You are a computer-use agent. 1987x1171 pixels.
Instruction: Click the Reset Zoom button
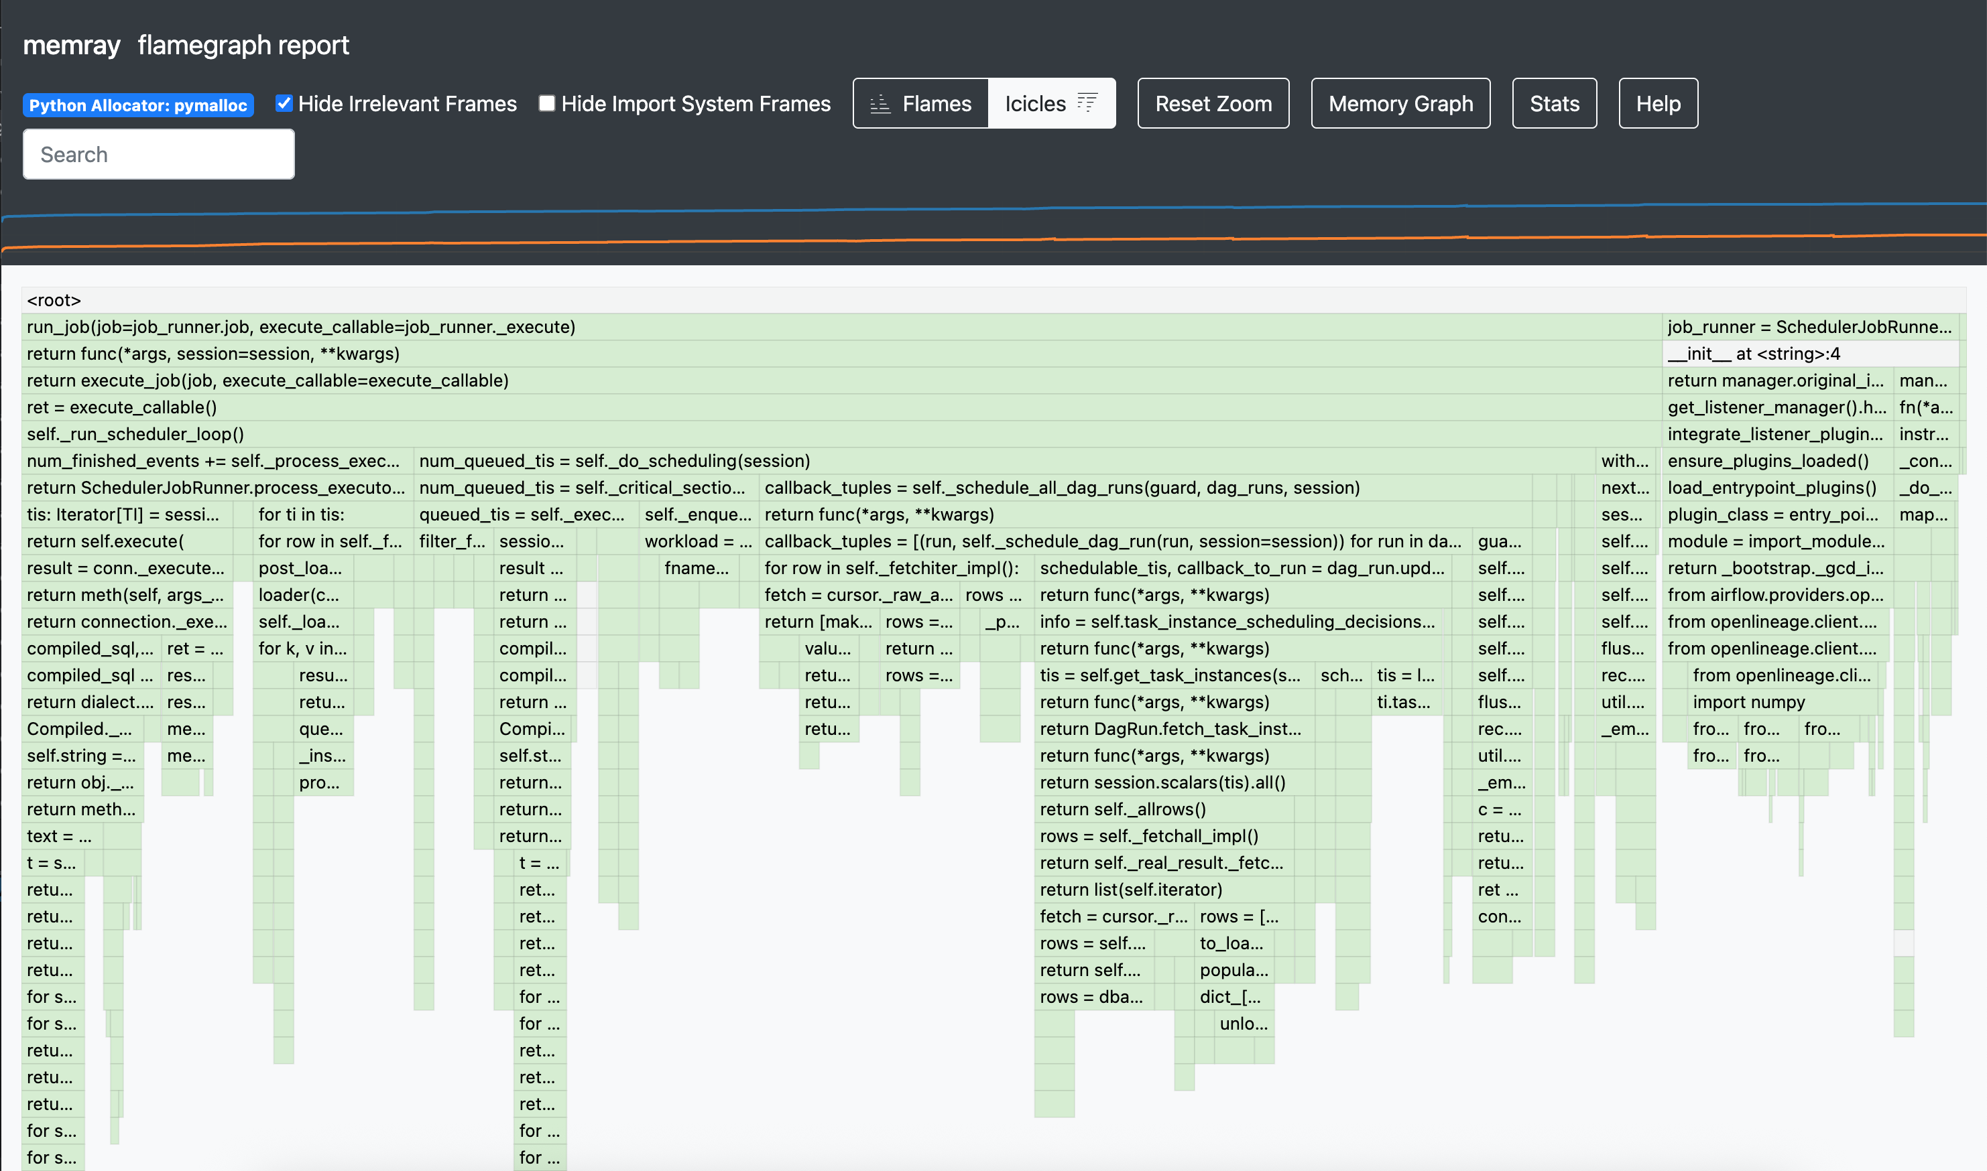tap(1213, 102)
